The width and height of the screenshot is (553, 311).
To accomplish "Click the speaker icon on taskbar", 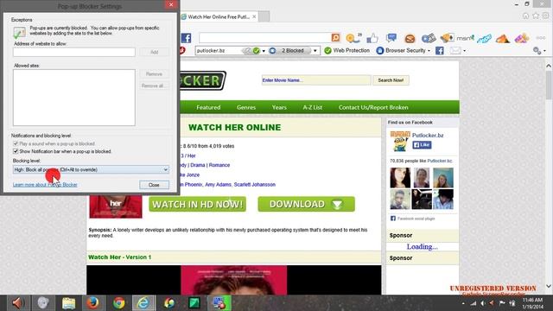I will coord(17,303).
